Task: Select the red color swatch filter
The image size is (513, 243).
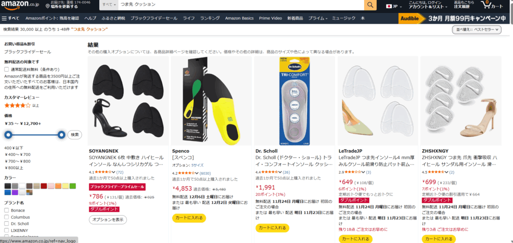Action: pos(44,186)
